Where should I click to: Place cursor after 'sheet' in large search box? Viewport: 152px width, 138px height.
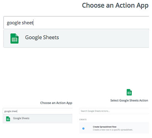(x=33, y=23)
